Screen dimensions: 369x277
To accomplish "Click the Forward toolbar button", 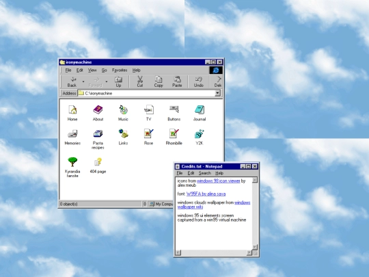I will [x=95, y=82].
